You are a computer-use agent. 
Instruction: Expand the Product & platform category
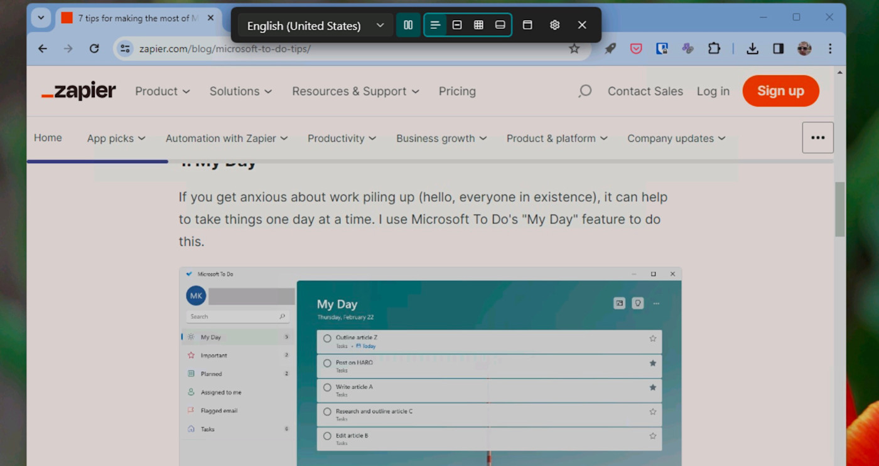tap(557, 139)
